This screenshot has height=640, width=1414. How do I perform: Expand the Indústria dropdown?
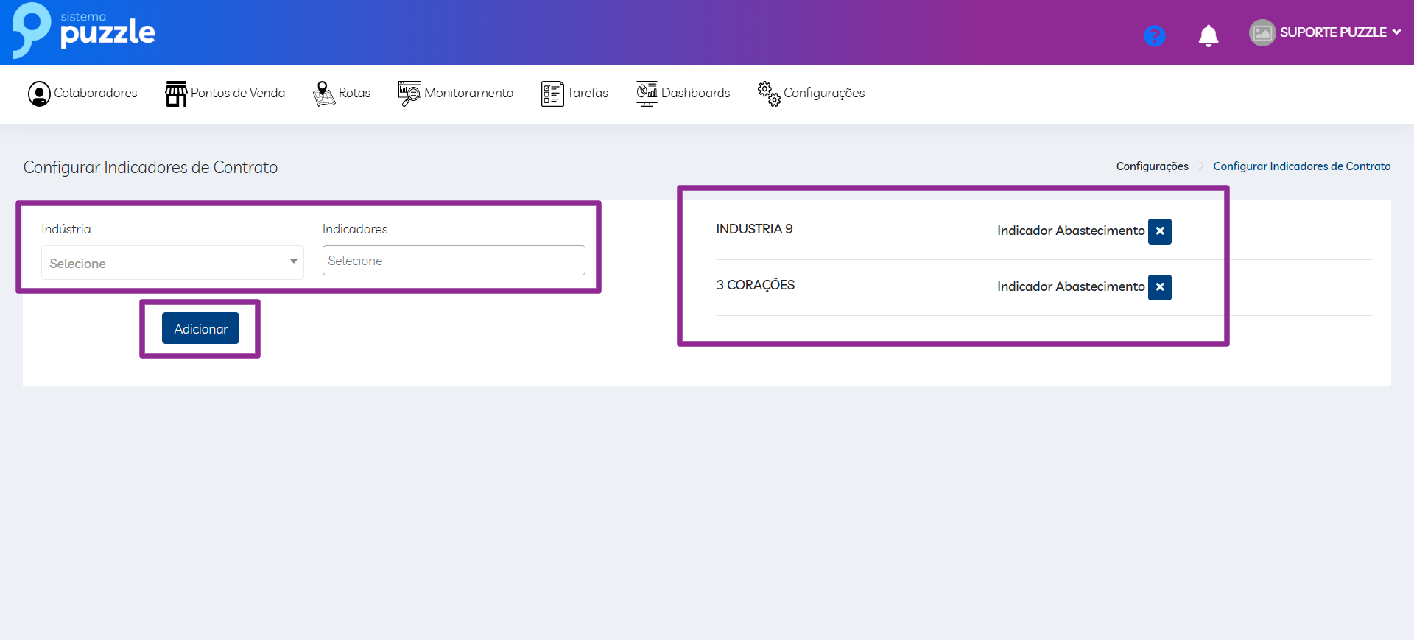click(x=172, y=263)
